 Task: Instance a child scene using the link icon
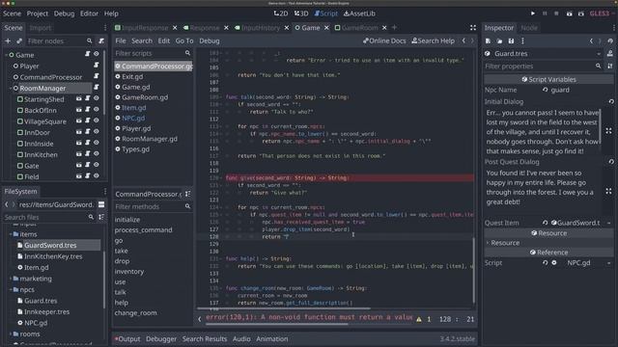(x=19, y=40)
